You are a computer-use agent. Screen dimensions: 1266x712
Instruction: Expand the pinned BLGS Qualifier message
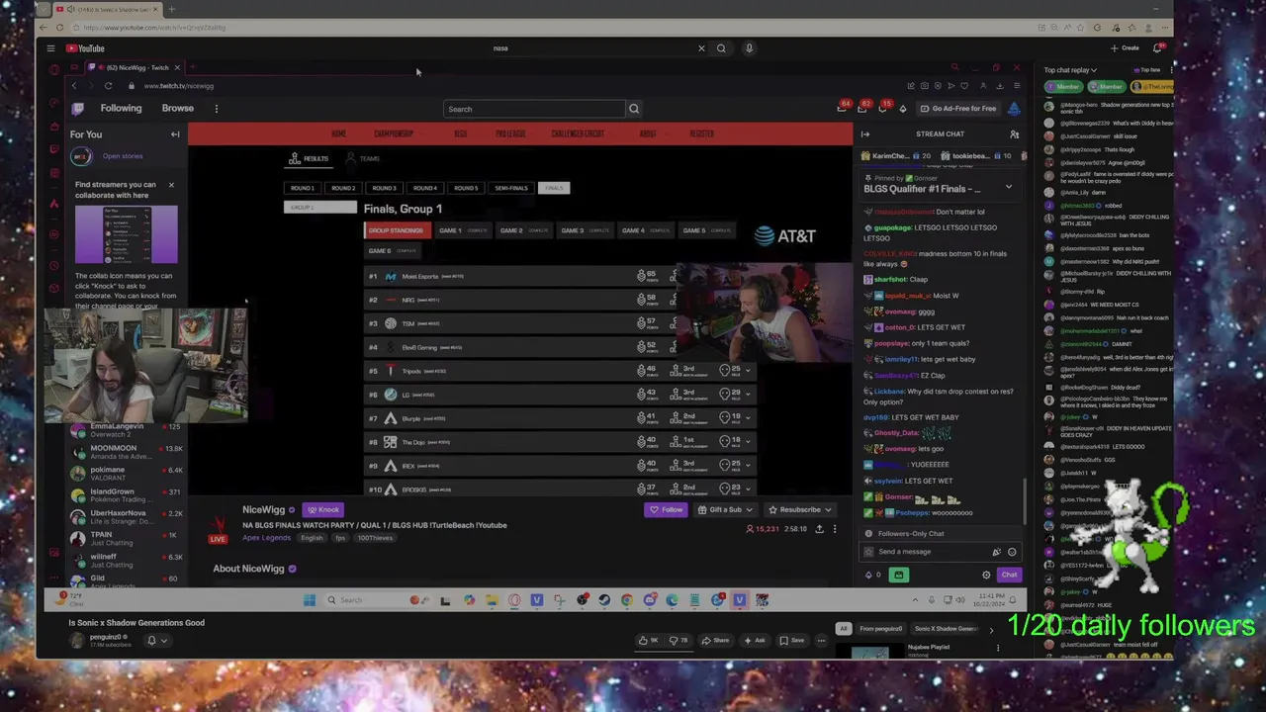(x=1009, y=187)
